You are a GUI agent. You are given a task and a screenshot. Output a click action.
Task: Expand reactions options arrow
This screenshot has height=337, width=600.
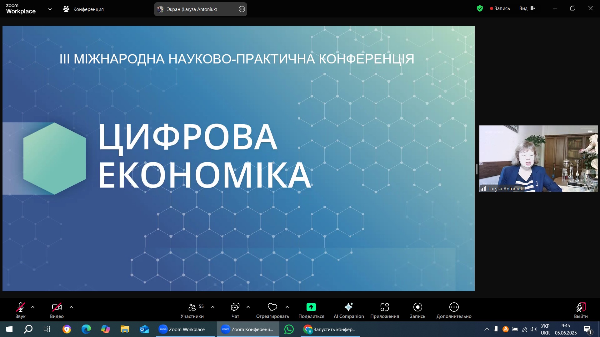[287, 307]
